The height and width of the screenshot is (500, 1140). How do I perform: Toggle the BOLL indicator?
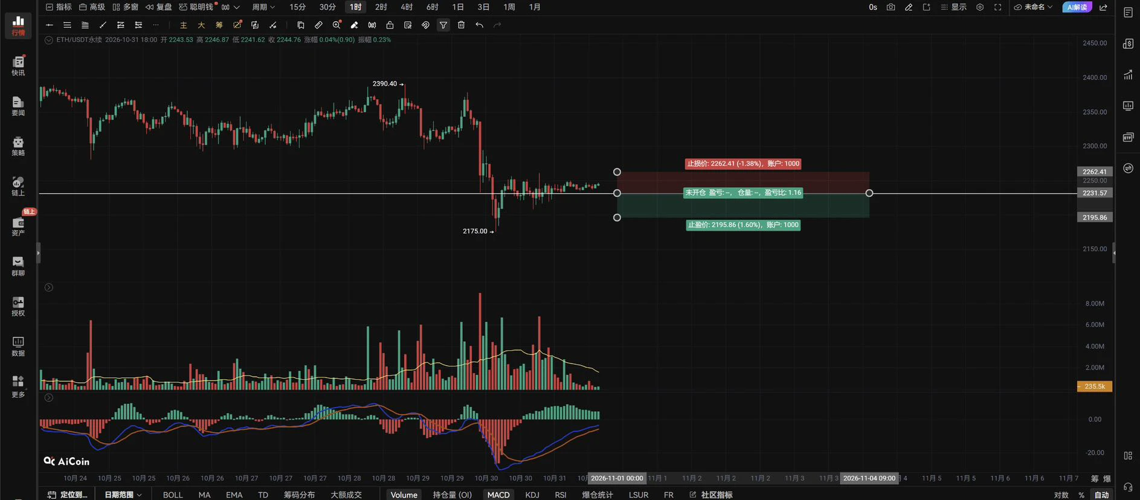[x=173, y=495]
